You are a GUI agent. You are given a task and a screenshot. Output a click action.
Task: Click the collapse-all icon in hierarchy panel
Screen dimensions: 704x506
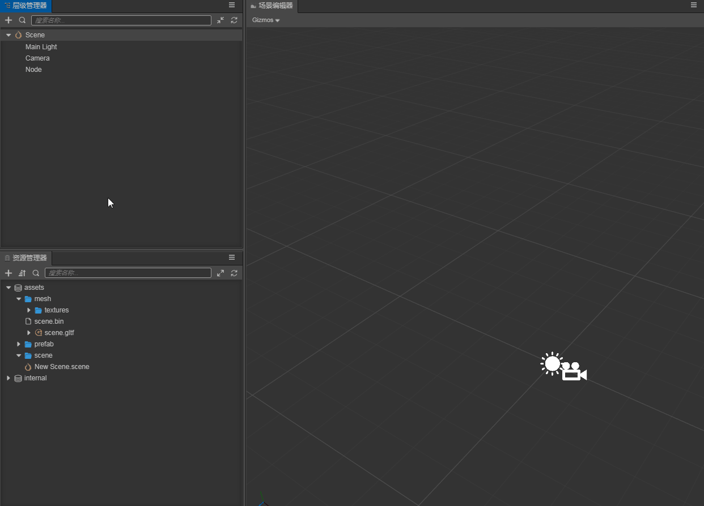tap(220, 20)
